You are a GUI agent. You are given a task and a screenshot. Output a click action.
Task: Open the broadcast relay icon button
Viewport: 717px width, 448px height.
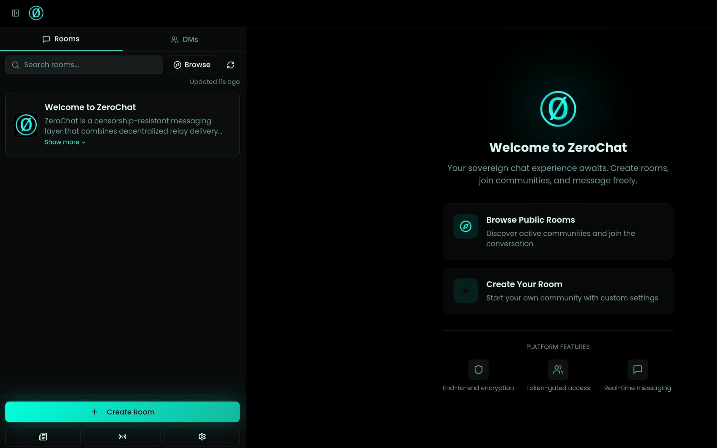tap(122, 437)
